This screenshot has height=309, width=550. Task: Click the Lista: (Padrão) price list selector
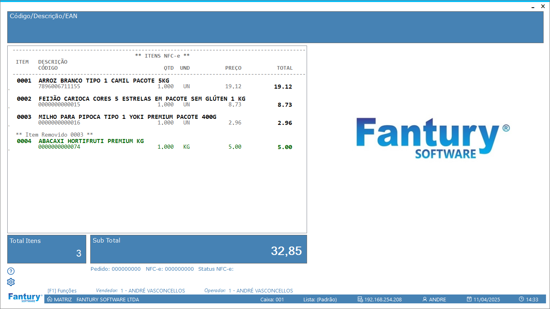[320, 299]
